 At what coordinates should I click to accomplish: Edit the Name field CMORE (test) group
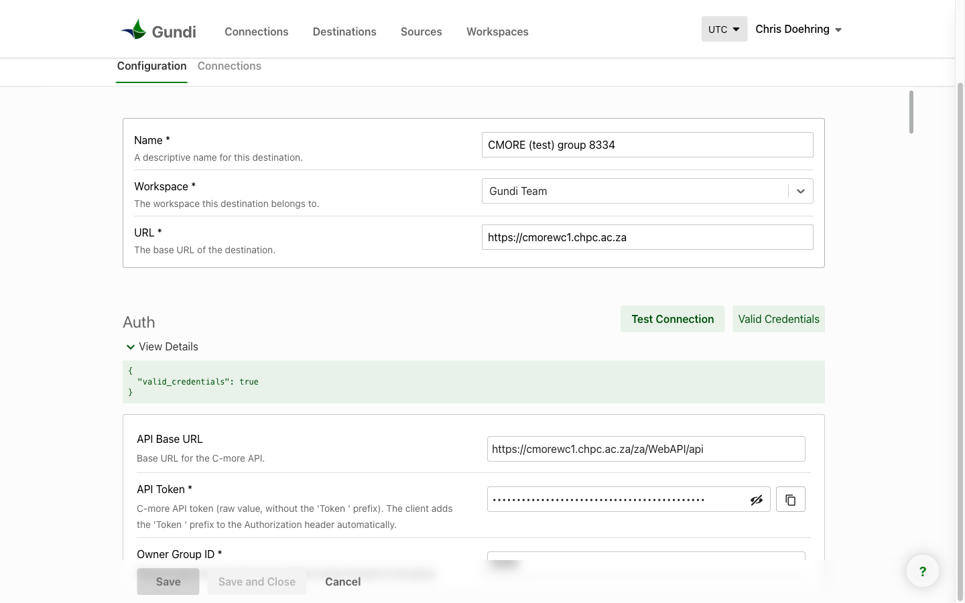tap(647, 145)
